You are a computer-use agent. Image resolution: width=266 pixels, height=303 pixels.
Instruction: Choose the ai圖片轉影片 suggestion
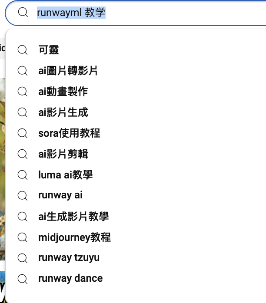point(136,71)
